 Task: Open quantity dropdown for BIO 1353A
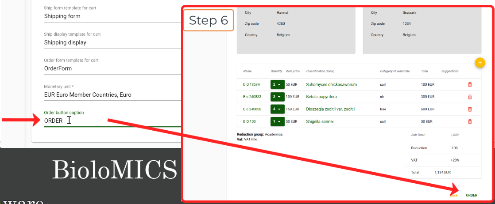coord(277,84)
